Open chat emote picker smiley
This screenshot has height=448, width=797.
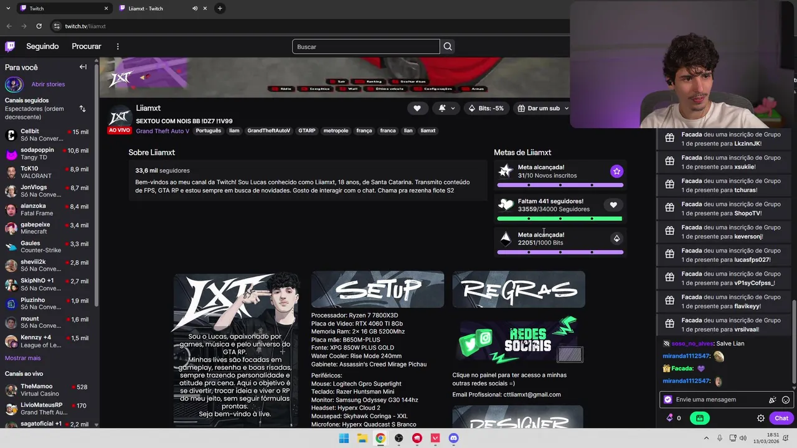pyautogui.click(x=786, y=400)
